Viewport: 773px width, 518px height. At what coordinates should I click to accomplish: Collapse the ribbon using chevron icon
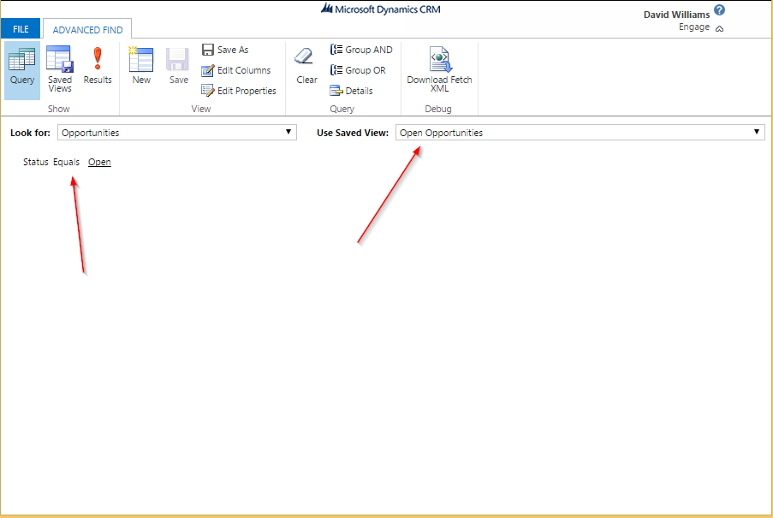[x=720, y=28]
